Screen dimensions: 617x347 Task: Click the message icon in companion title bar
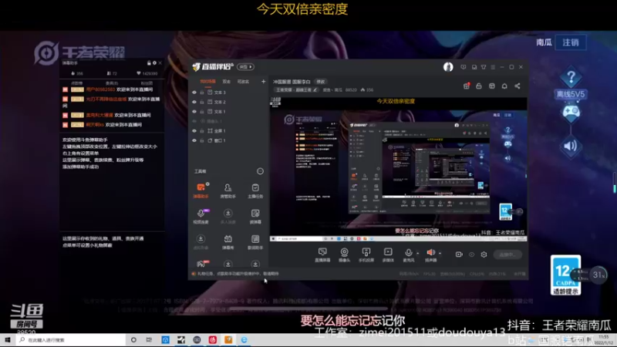click(x=464, y=67)
